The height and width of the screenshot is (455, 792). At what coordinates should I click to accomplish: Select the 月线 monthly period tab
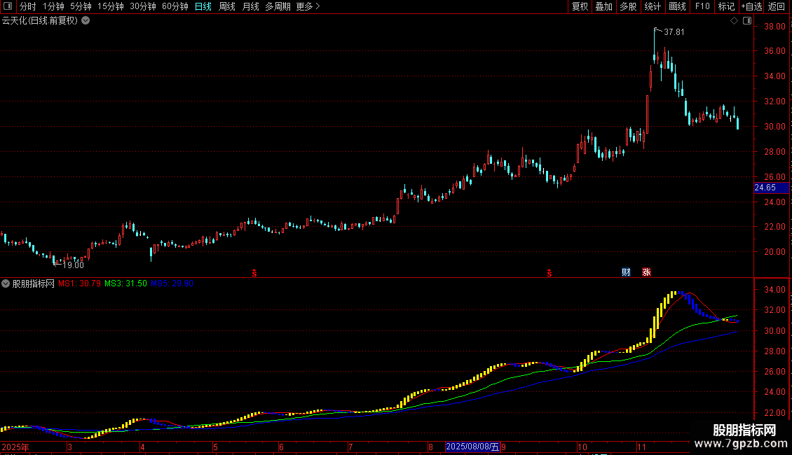click(250, 6)
